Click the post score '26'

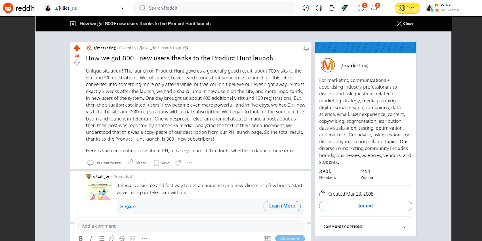[77, 56]
